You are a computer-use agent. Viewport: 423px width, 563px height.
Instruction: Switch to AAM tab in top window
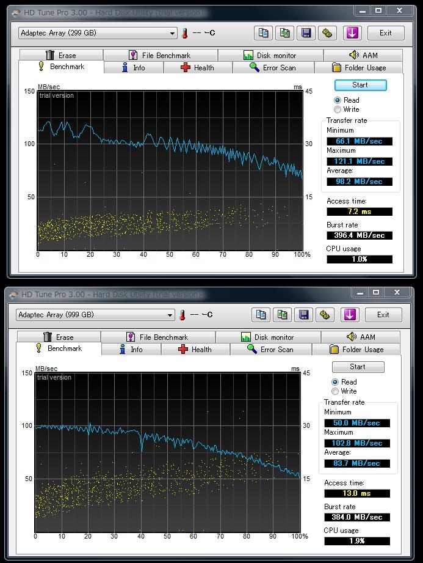point(363,55)
